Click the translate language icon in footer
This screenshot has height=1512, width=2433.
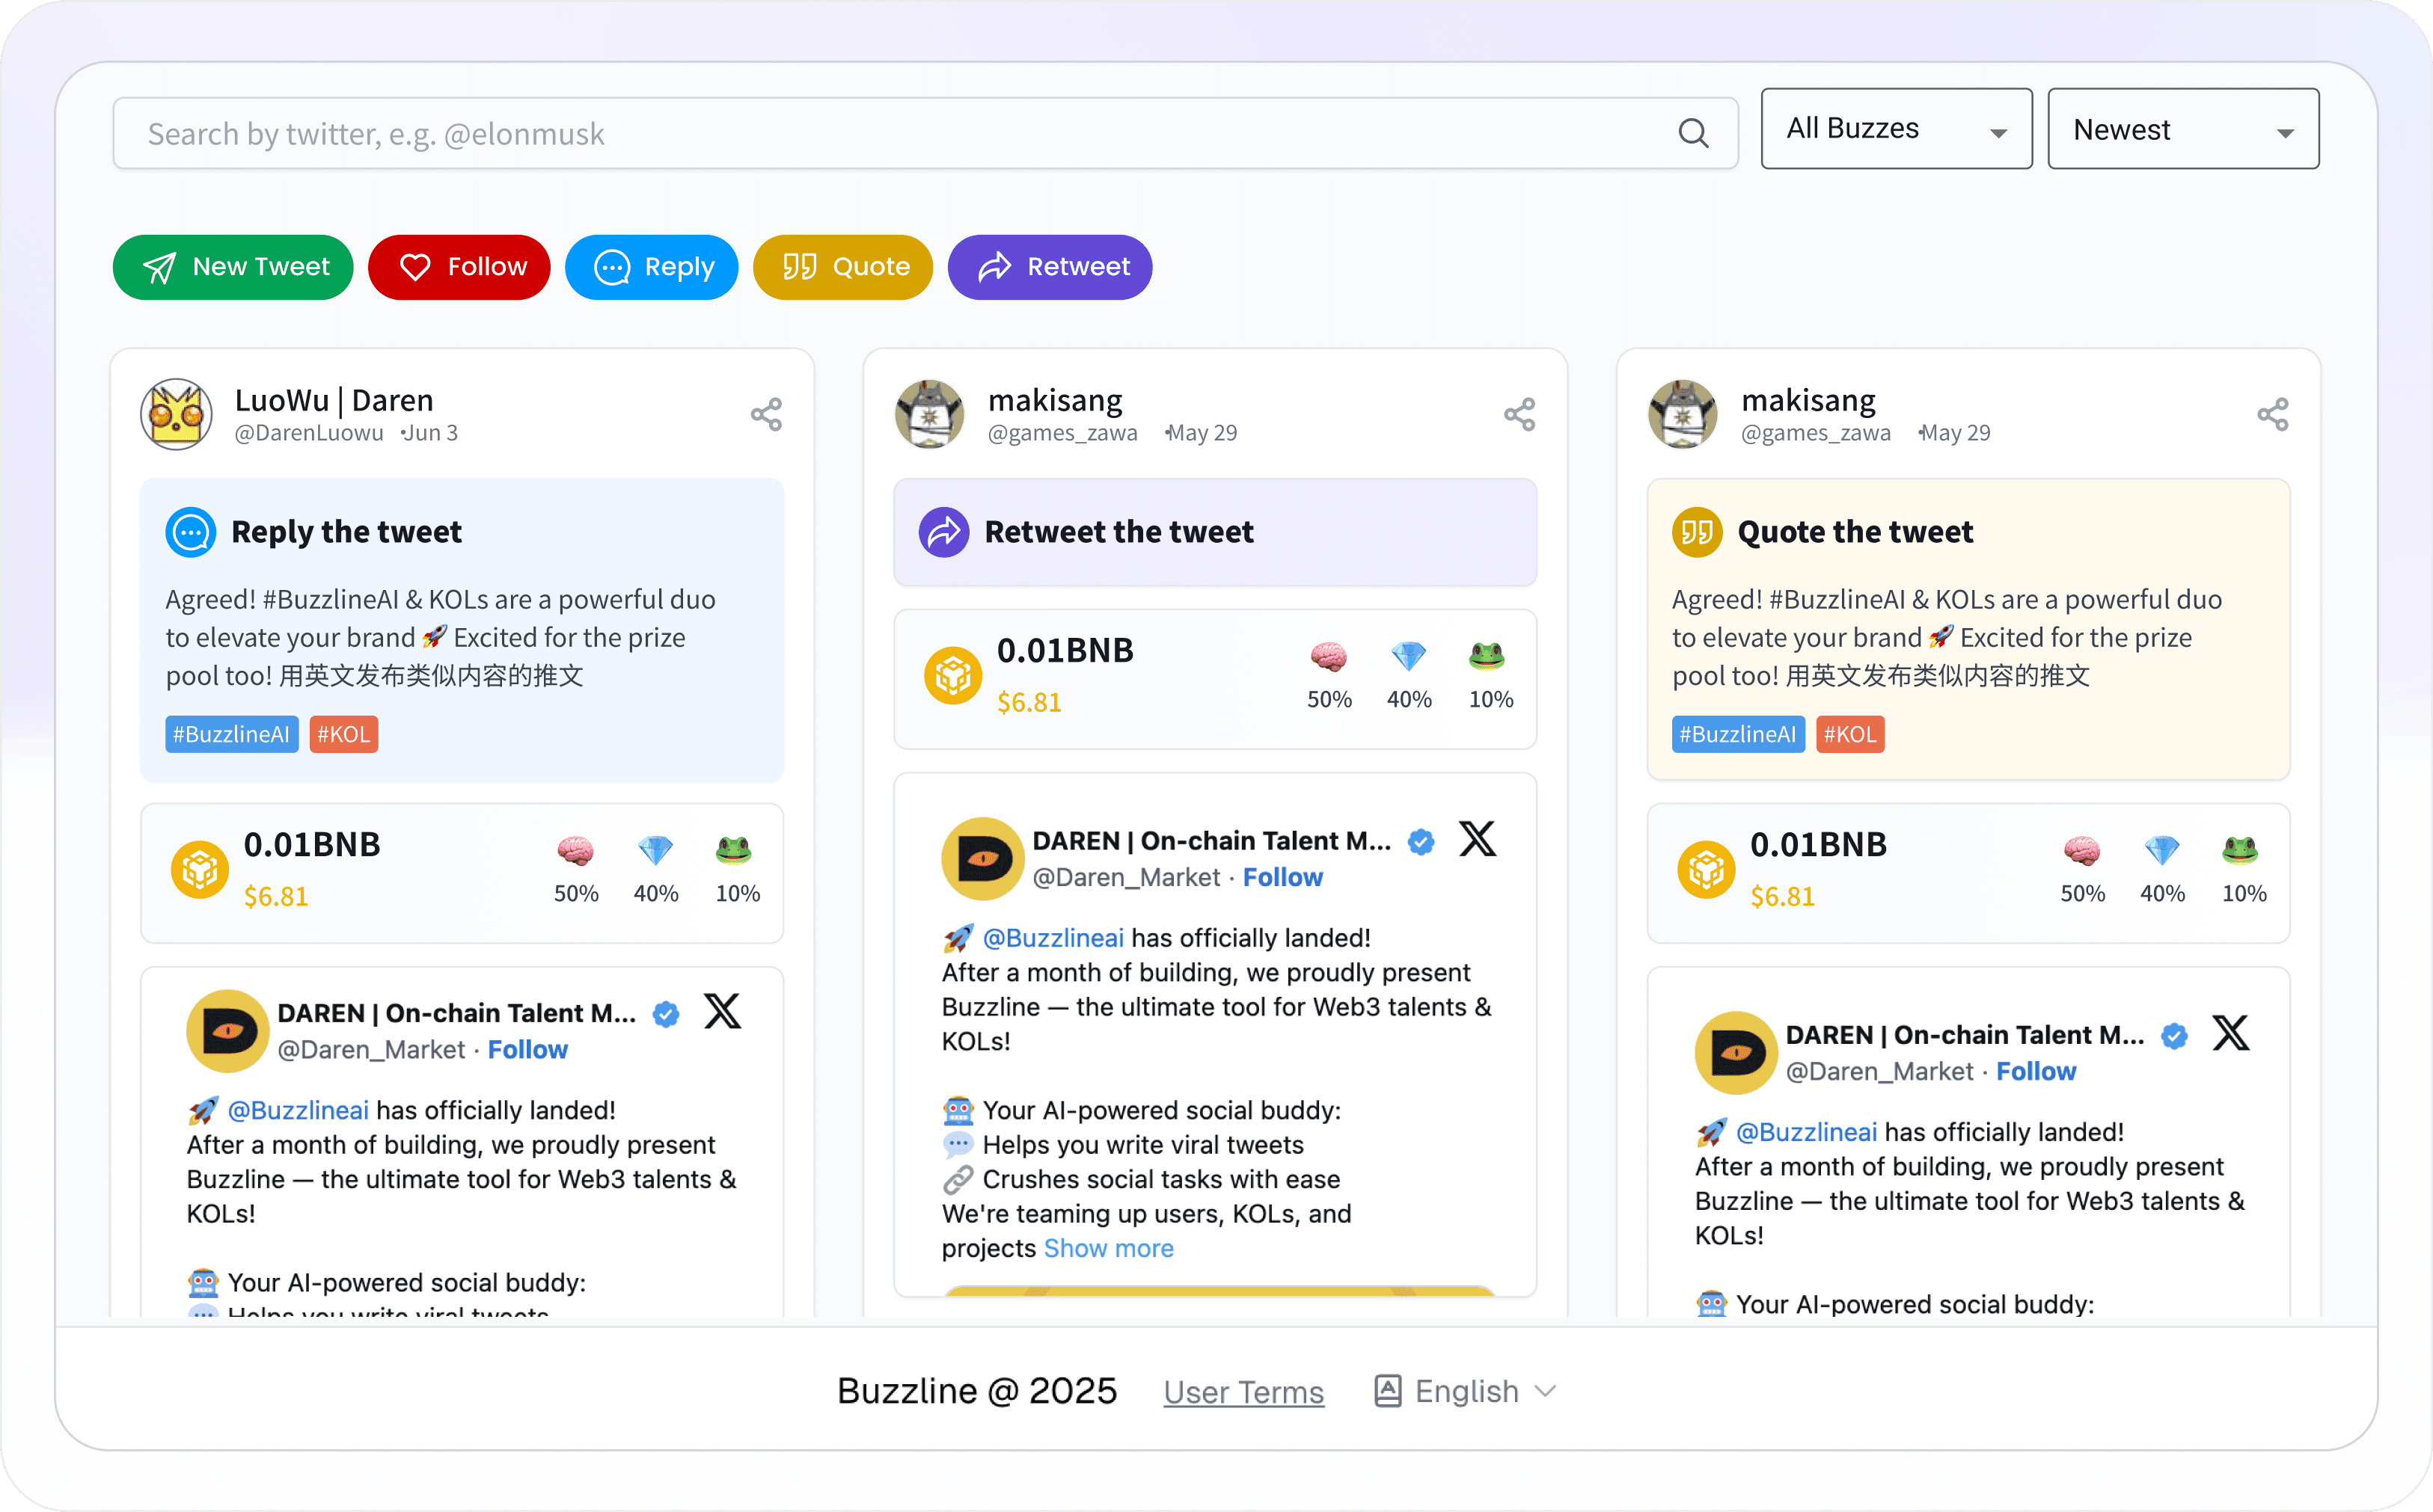tap(1388, 1391)
